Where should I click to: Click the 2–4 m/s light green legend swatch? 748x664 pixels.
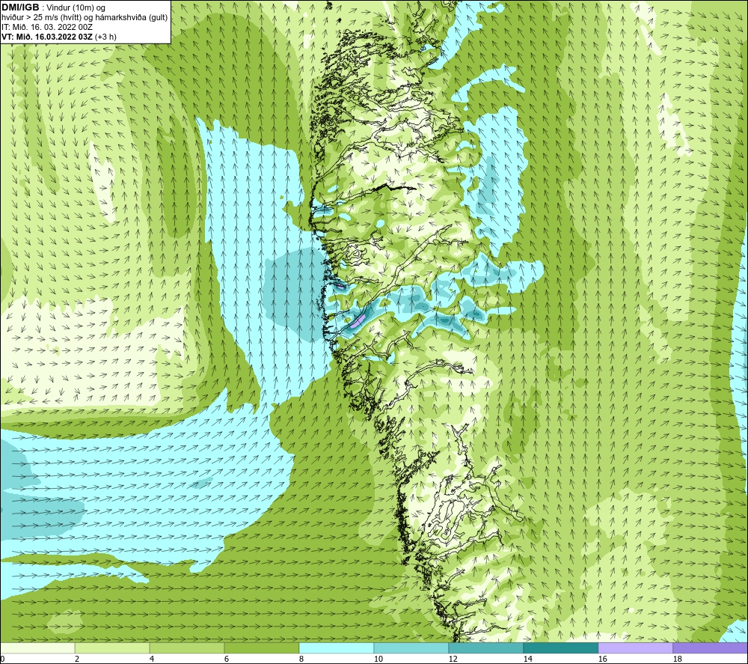point(112,648)
